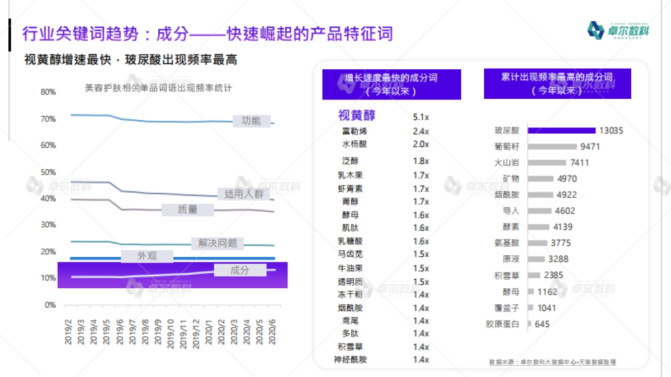Viewport: 671px width, 377px height.
Task: Click the 质量 label on the chart
Action: click(x=187, y=210)
